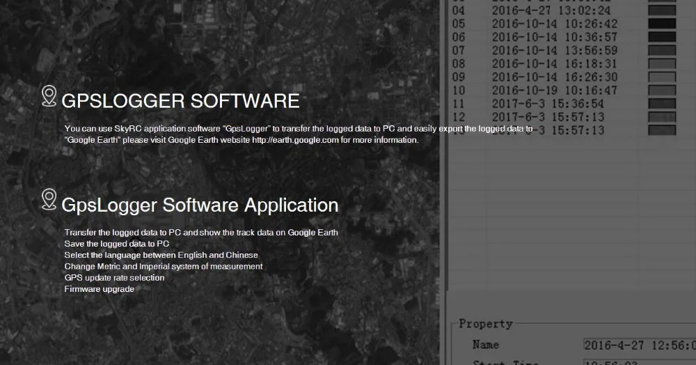This screenshot has width=696, height=365.
Task: Select log entry 08 dated 2016-10-14 16:18:31
Action: [564, 63]
